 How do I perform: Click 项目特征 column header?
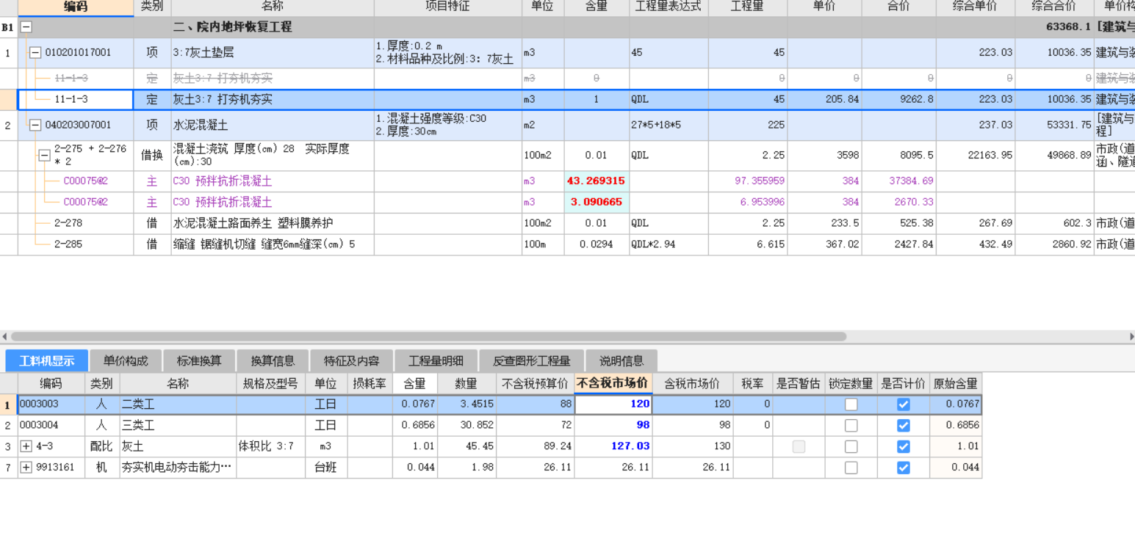(x=448, y=7)
